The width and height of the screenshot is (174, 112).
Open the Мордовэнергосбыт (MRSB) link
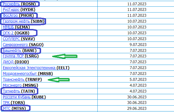point(28,74)
